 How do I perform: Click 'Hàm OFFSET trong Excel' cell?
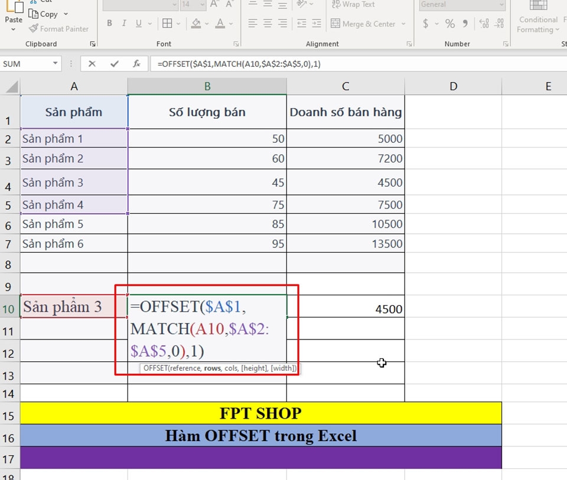261,436
